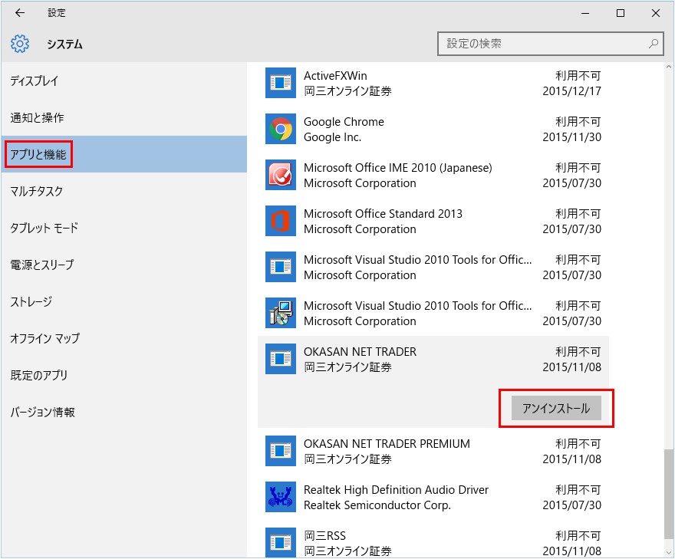
Task: Select the Google Chrome app name
Action: [344, 122]
